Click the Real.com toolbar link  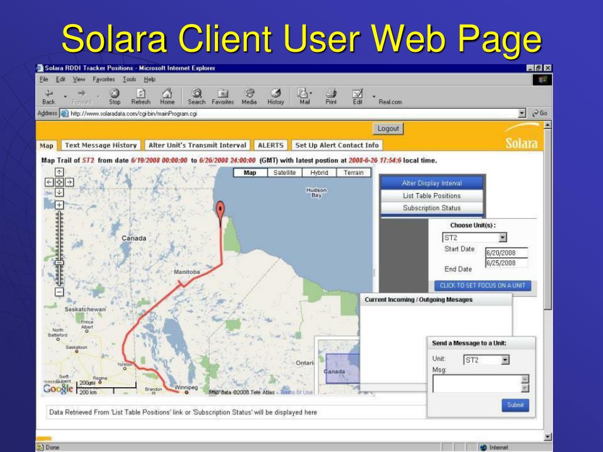(390, 102)
